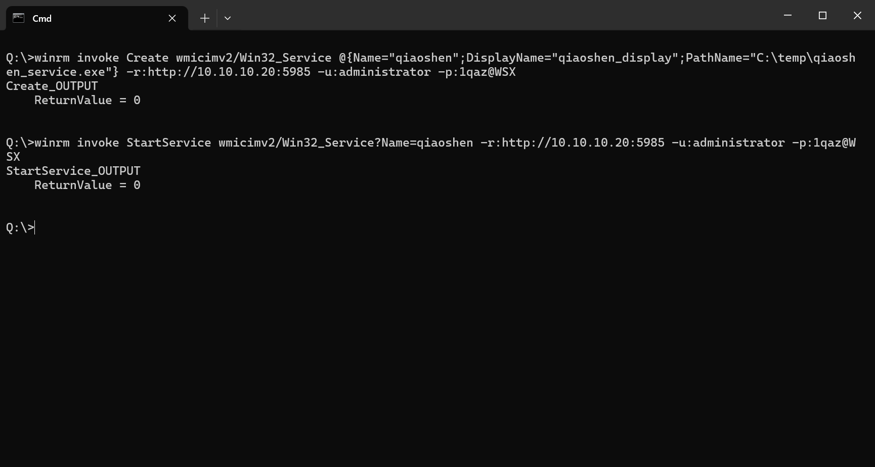The height and width of the screenshot is (467, 875).
Task: Click "StartService" in the second command line
Action: (168, 143)
